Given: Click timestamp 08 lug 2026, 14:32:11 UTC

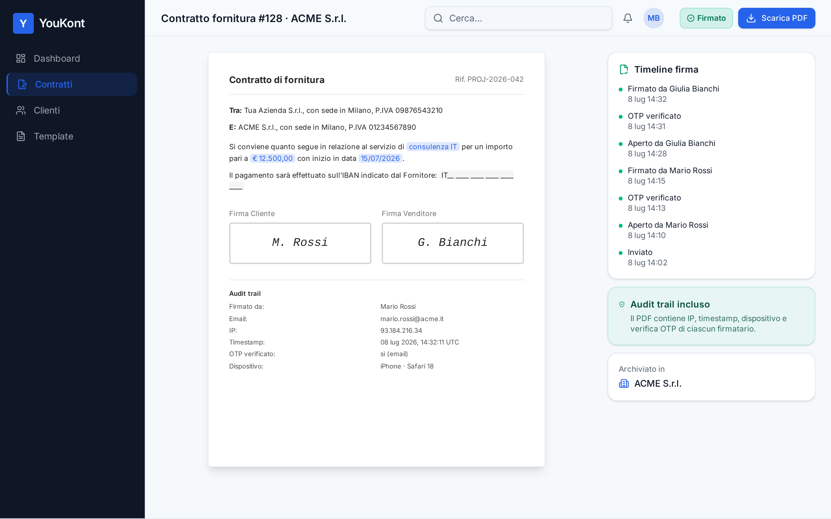Looking at the screenshot, I should tap(419, 342).
